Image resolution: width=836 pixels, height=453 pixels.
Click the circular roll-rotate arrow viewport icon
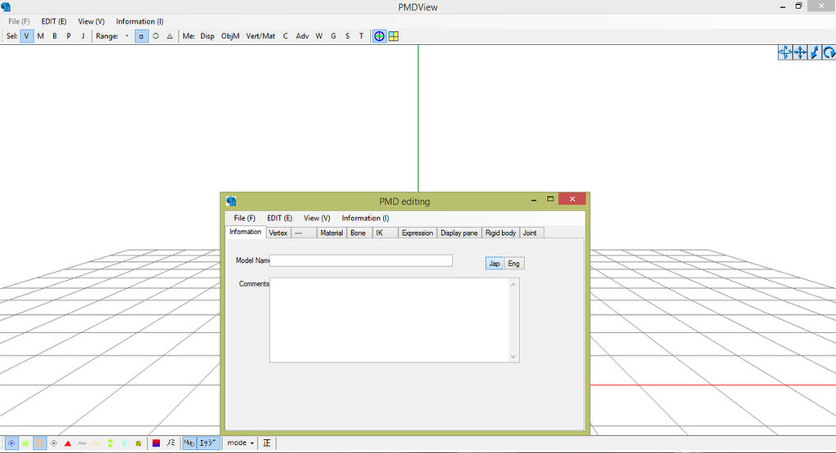point(829,52)
